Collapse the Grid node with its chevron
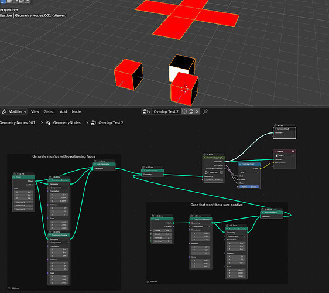Viewport: 329px width, 293px height. [x=153, y=219]
